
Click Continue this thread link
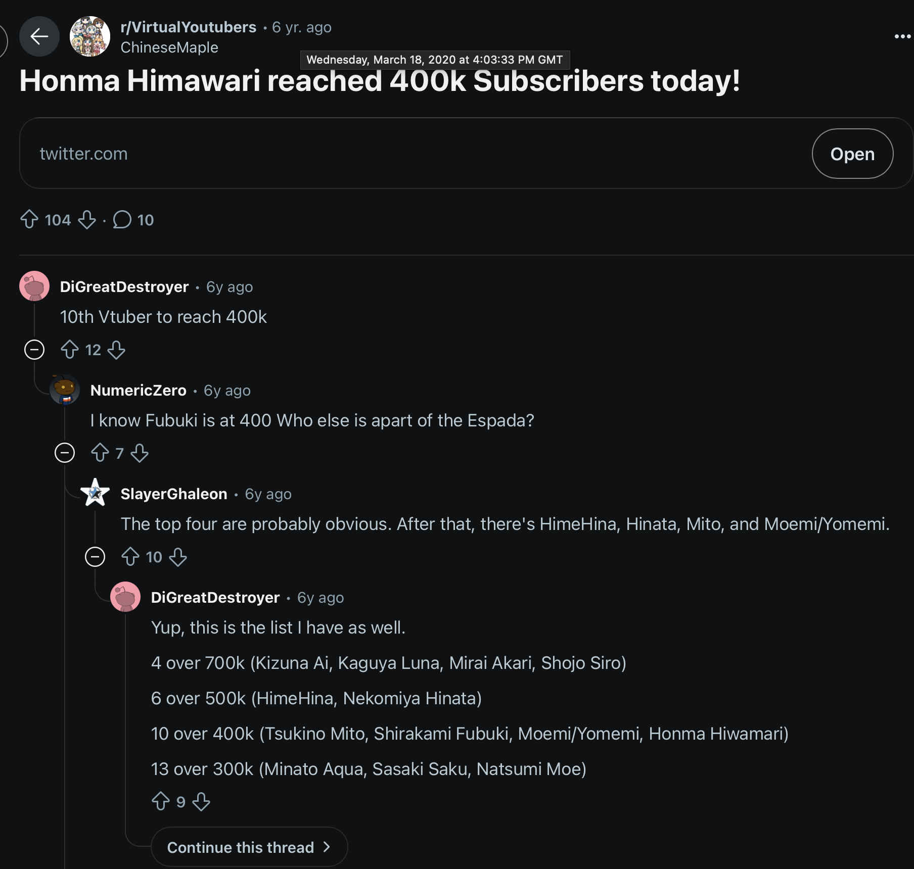[249, 847]
